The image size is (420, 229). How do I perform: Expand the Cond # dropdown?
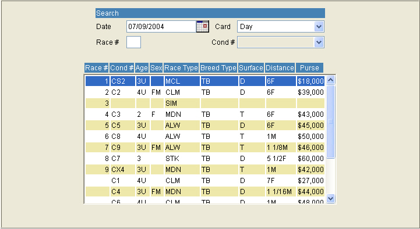click(281, 42)
